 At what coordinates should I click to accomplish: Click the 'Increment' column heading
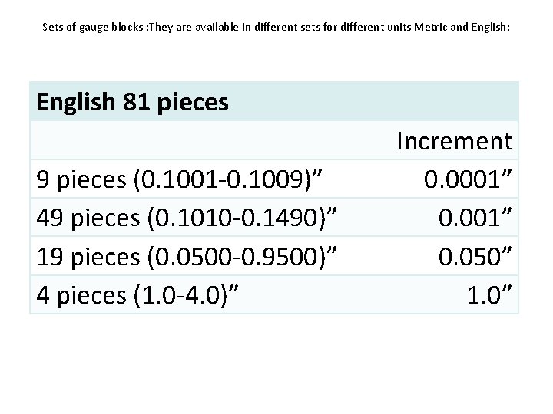(454, 141)
